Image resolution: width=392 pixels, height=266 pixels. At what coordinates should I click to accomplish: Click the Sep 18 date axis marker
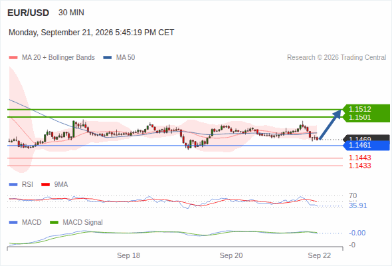tap(128, 255)
